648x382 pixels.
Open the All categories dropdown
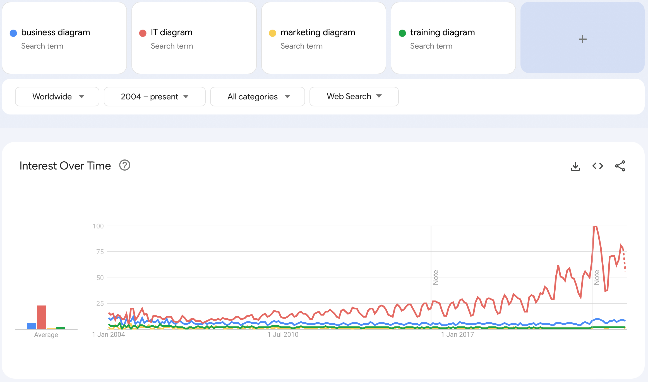tap(257, 96)
